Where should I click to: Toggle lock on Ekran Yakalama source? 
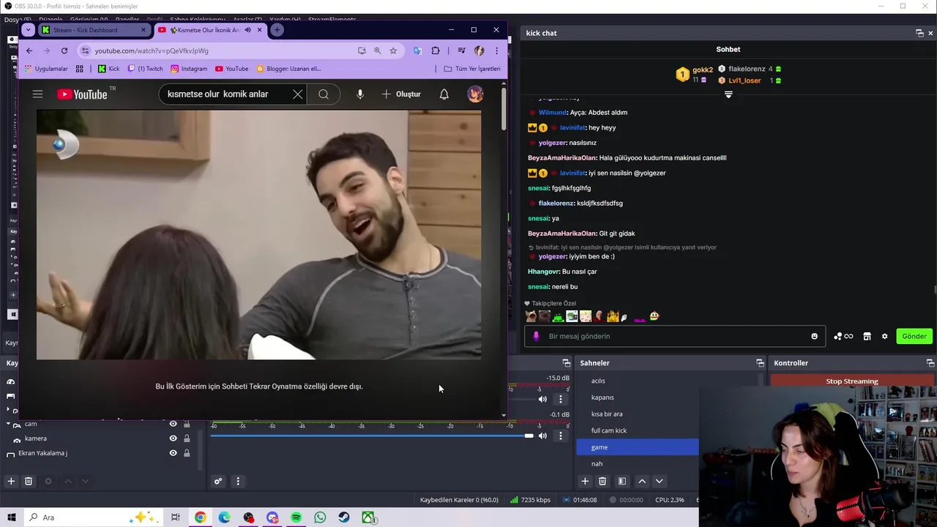(x=187, y=453)
